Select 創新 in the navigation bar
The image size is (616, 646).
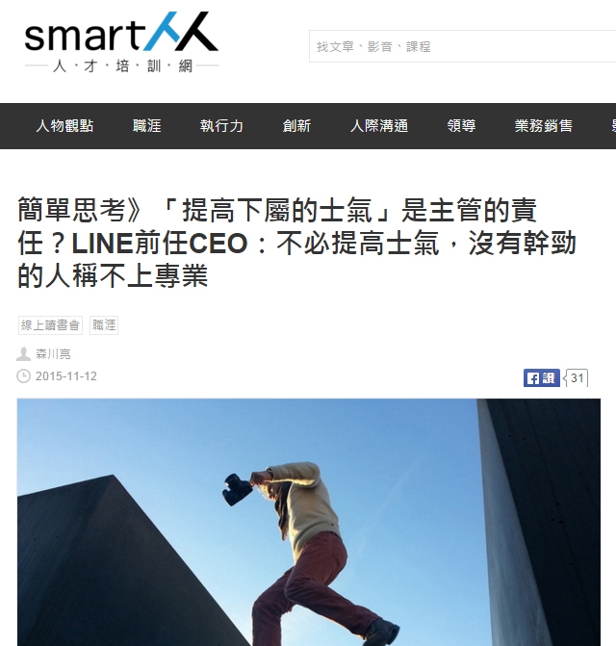tap(296, 126)
